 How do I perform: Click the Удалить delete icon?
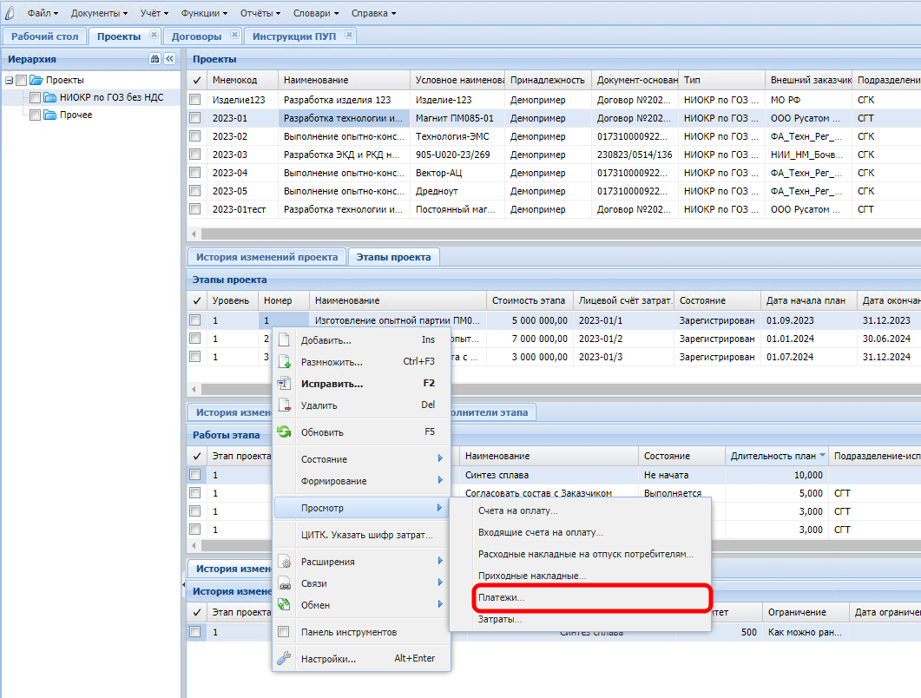coord(284,405)
